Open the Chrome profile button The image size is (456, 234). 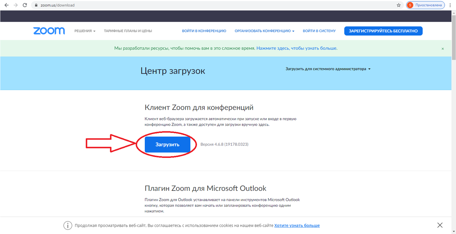(x=426, y=5)
